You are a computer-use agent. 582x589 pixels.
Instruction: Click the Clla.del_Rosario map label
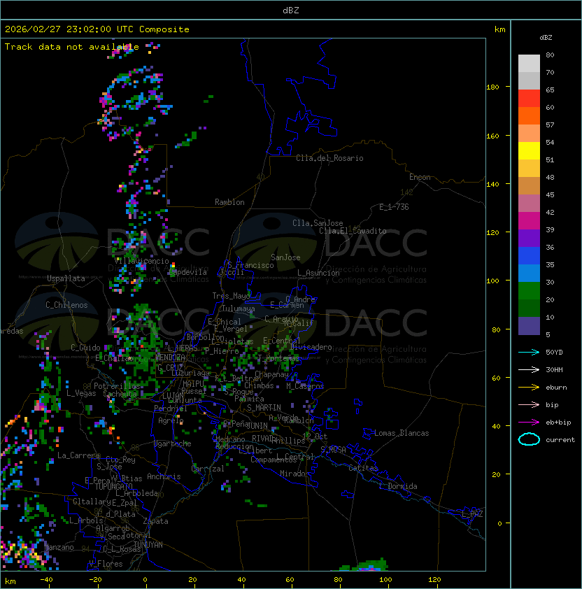click(x=329, y=158)
